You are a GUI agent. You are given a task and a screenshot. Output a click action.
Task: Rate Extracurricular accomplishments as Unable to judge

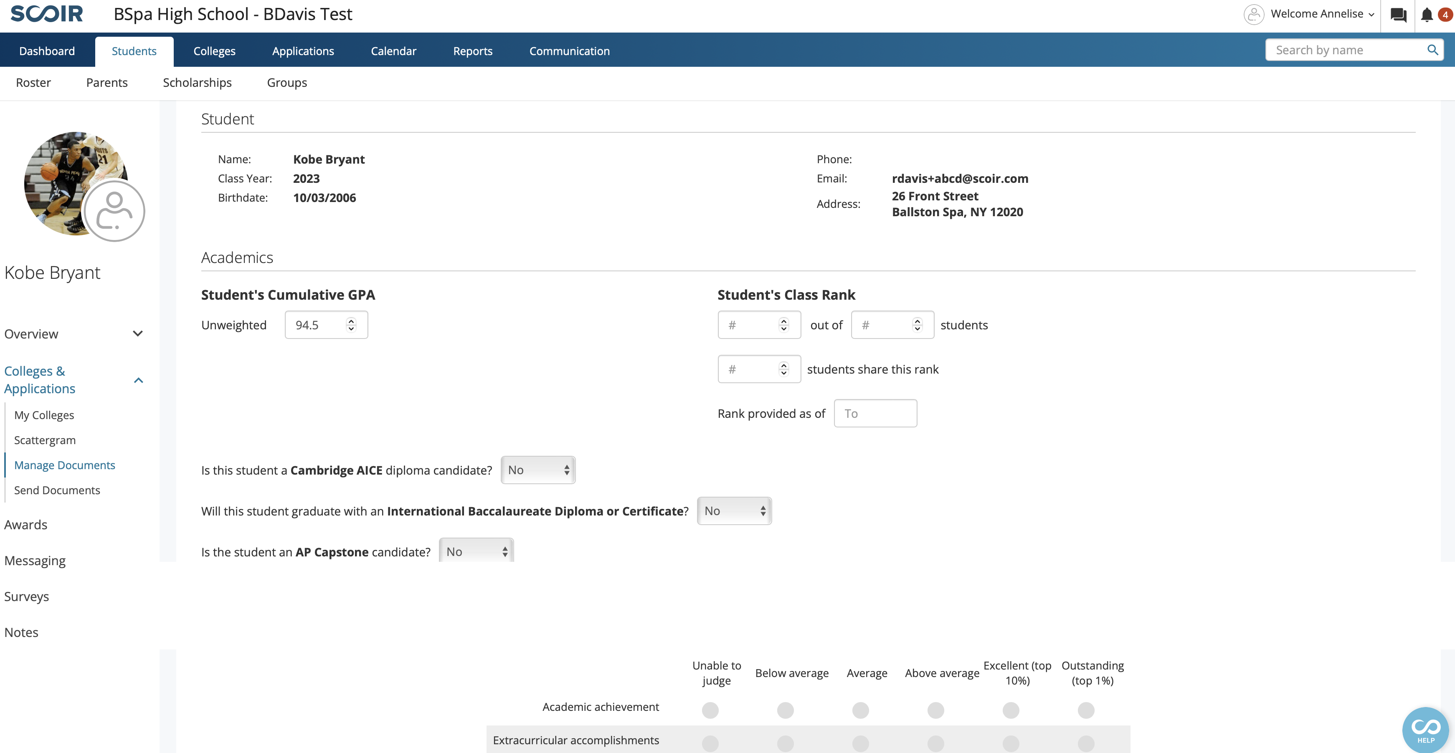(x=710, y=743)
